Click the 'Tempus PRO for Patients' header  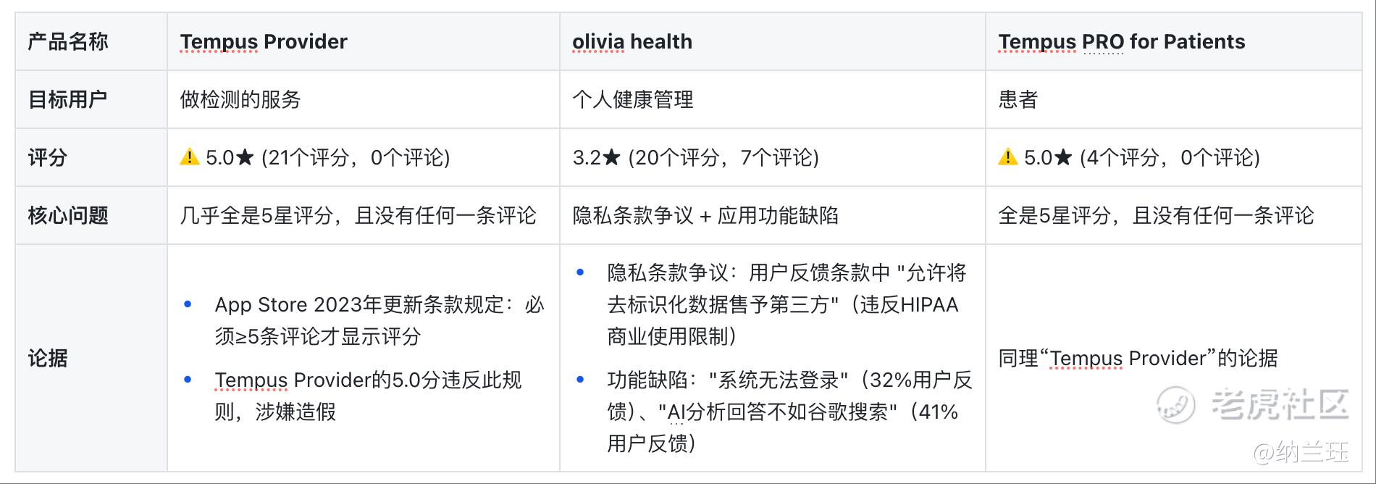click(x=1121, y=42)
